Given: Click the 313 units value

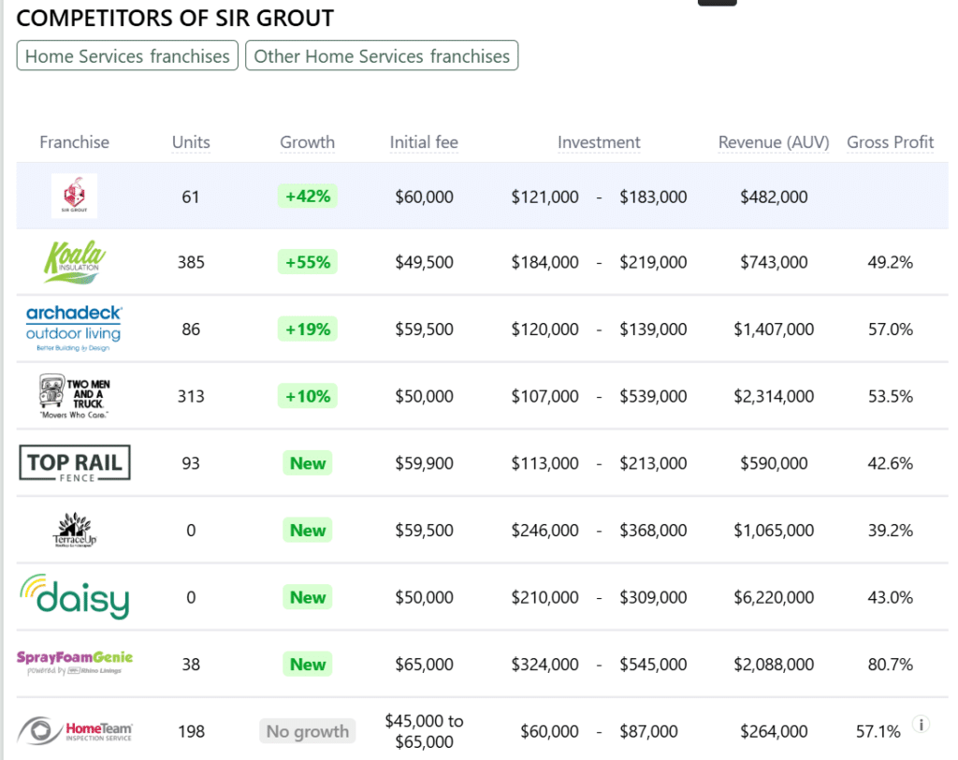Looking at the screenshot, I should (x=191, y=396).
